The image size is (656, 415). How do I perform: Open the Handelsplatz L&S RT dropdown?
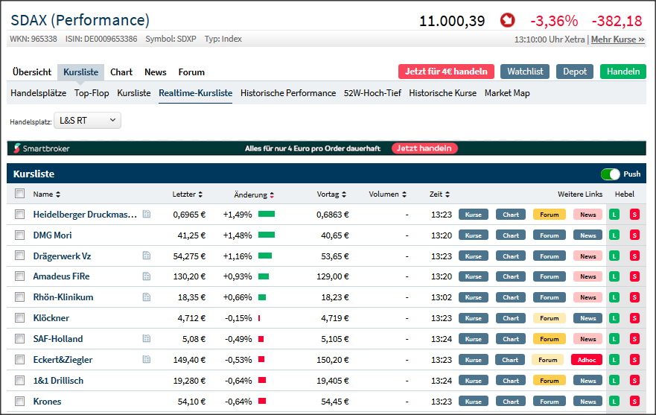[x=87, y=120]
